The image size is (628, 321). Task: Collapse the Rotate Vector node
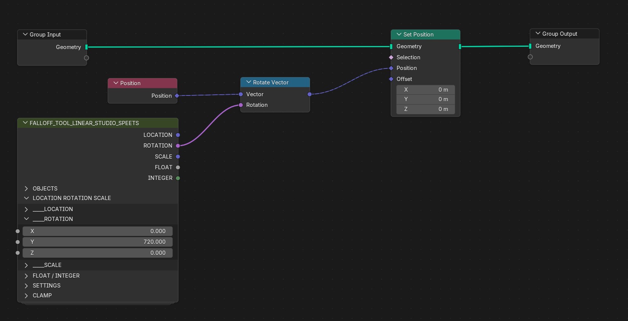click(x=249, y=82)
